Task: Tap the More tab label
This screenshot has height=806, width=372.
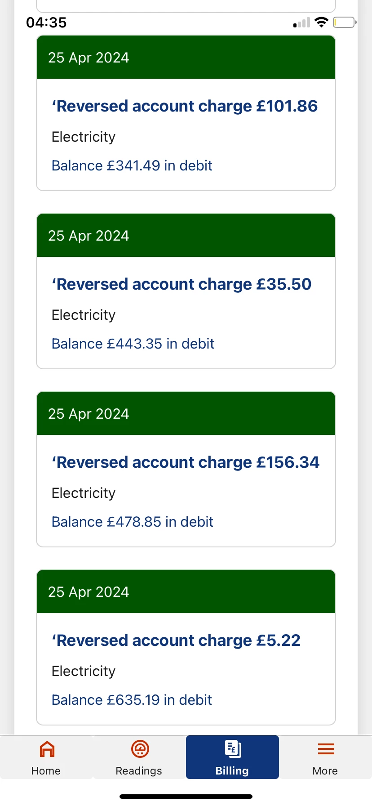Action: (x=325, y=771)
